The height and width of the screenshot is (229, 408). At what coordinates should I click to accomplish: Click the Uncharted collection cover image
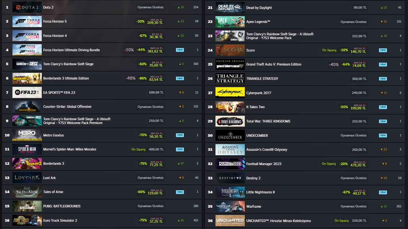tap(230, 221)
